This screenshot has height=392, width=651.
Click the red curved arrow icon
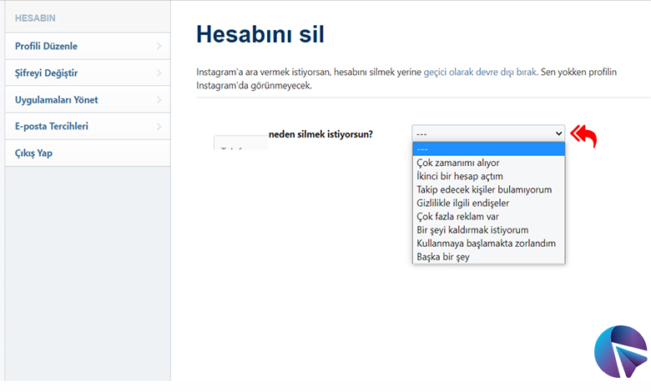pyautogui.click(x=583, y=136)
